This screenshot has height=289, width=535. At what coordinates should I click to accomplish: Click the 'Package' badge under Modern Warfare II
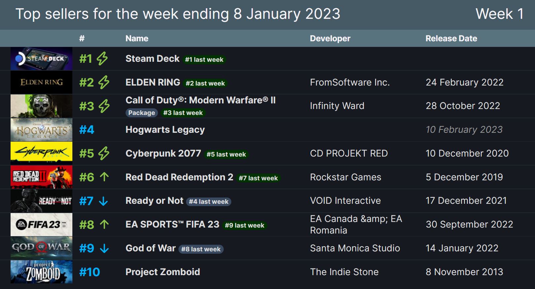tap(142, 113)
